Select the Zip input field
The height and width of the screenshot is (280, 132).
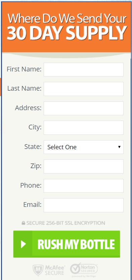pyautogui.click(x=84, y=166)
